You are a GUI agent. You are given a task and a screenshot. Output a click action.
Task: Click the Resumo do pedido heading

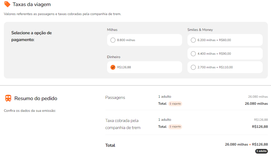point(36,98)
